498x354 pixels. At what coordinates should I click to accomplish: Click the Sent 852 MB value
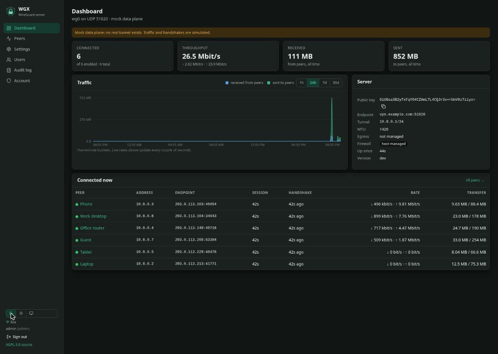(x=406, y=56)
